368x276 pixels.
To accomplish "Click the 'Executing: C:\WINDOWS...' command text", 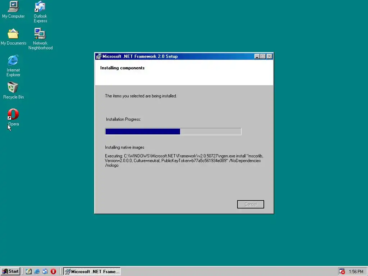I will click(184, 161).
